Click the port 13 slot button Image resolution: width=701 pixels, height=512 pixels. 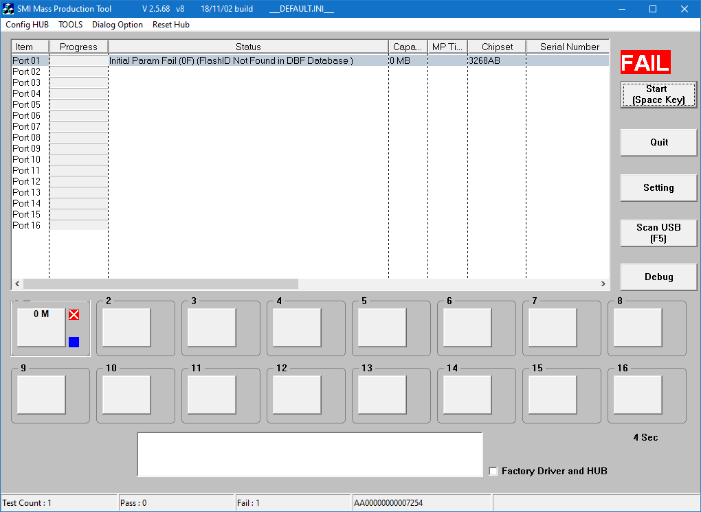(382, 395)
